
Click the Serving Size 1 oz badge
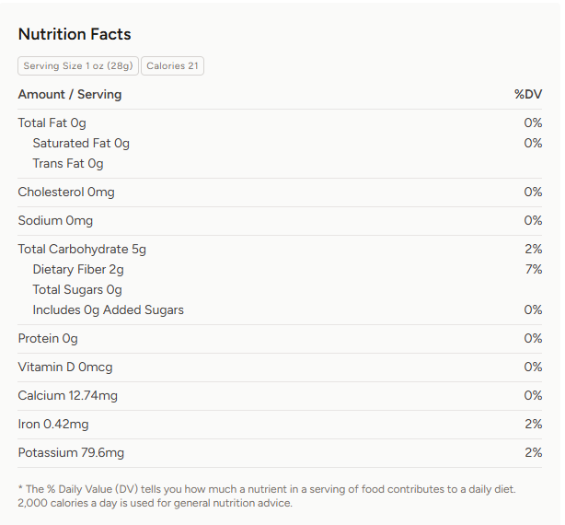click(x=78, y=65)
